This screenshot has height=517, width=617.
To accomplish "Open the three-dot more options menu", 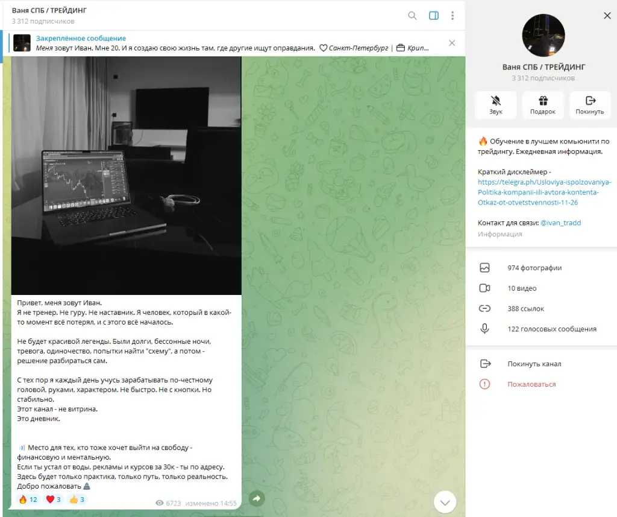I will (x=453, y=16).
